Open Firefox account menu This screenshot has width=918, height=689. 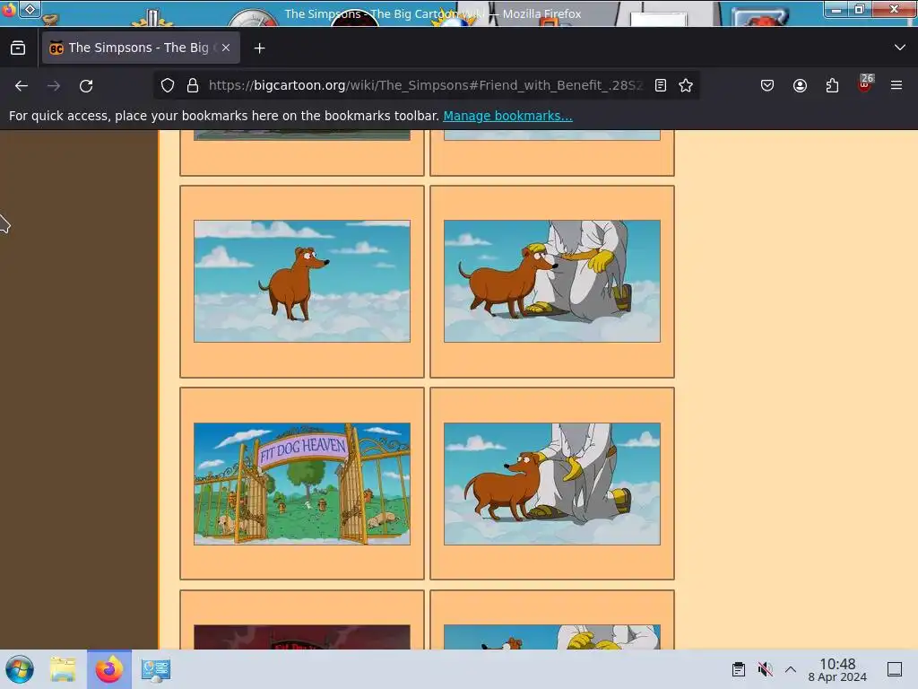pyautogui.click(x=800, y=85)
